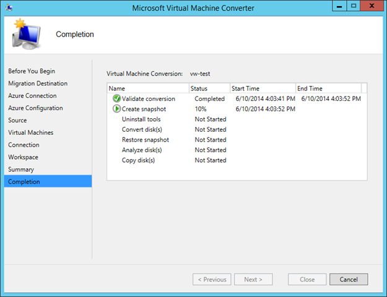Screen dimensions: 387x297
Task: Click the Not Started status for Copy disk(s)
Action: [x=211, y=160]
